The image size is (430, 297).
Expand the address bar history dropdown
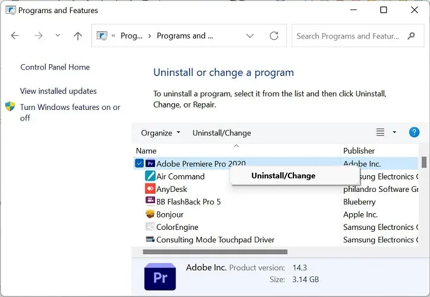[x=250, y=36]
